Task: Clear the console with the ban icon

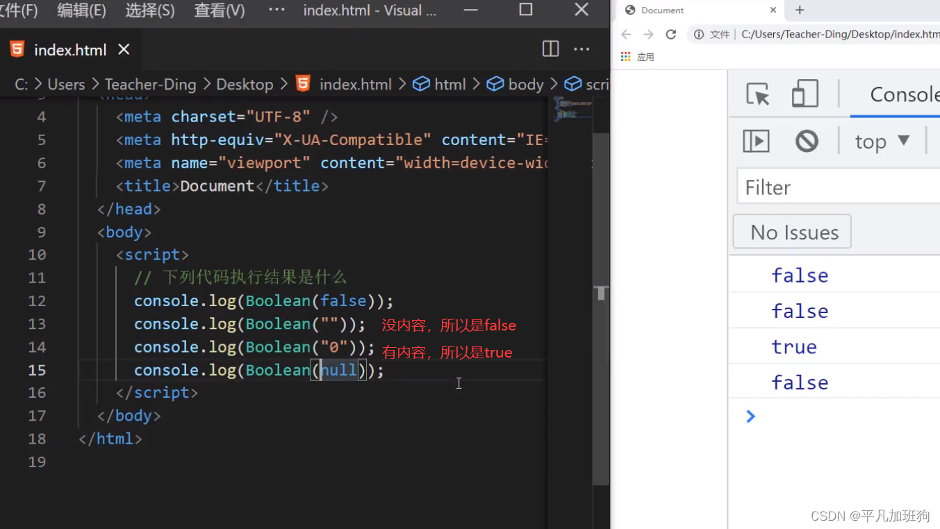Action: [x=807, y=141]
